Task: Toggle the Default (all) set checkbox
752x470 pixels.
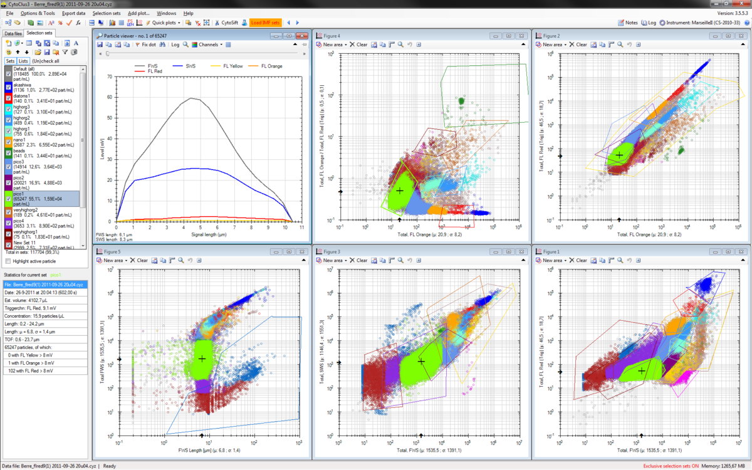Action: (8, 73)
